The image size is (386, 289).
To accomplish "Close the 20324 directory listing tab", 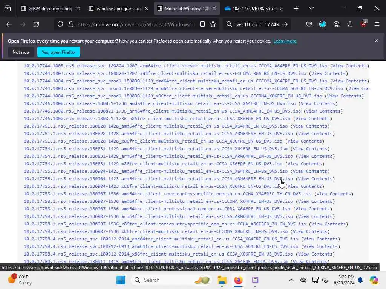I will pos(78,8).
